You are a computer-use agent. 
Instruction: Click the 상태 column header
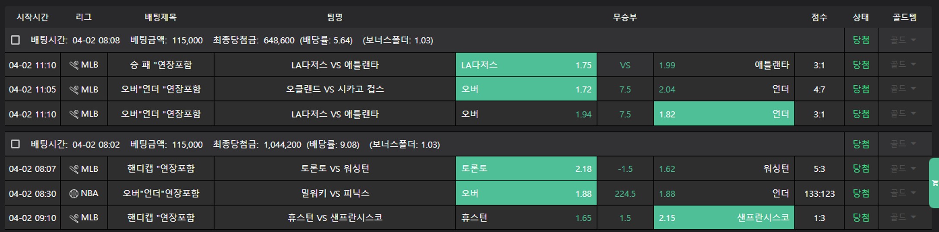click(x=860, y=17)
